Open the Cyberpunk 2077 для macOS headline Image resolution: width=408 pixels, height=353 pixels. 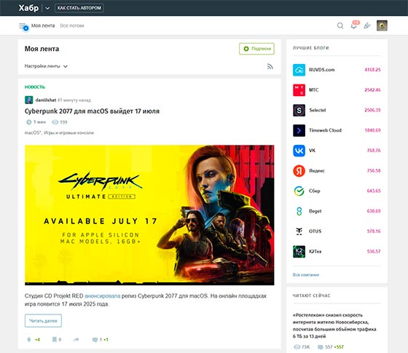click(x=92, y=111)
